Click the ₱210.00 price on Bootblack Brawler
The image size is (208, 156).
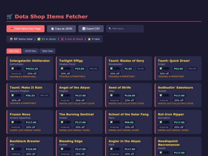tap(31, 149)
